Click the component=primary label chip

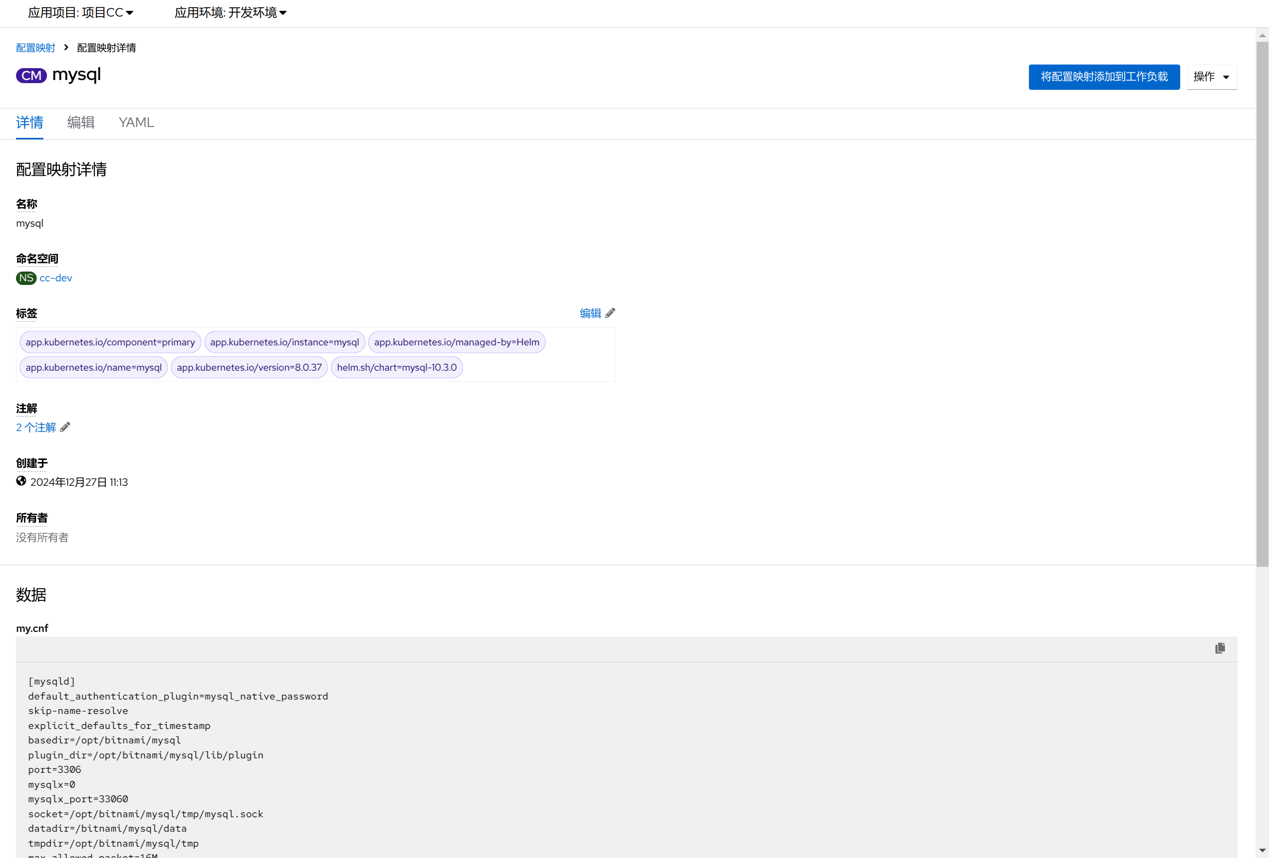[x=110, y=342]
